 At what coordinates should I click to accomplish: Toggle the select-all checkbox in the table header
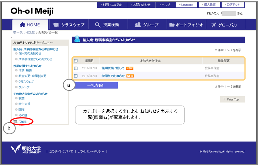(x=76, y=61)
